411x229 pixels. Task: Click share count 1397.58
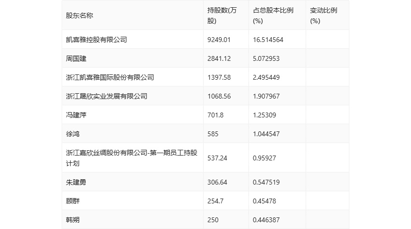point(219,77)
